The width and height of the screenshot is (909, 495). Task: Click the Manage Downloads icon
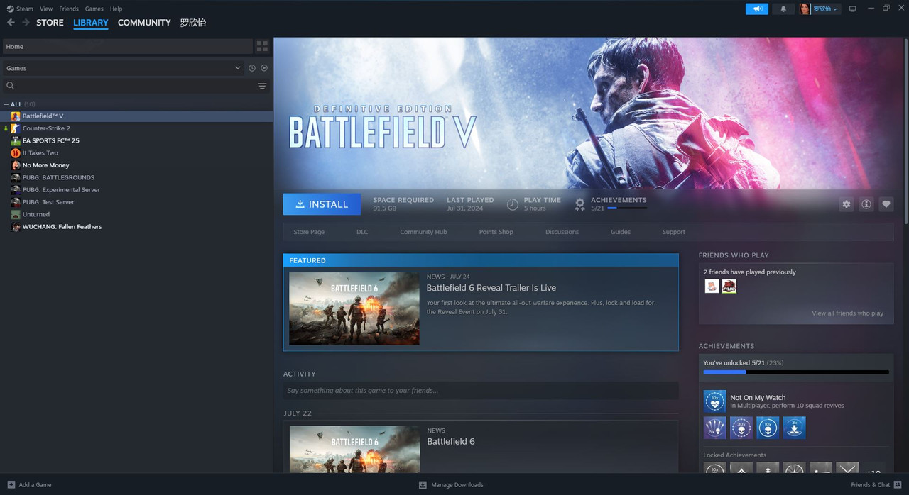click(x=423, y=484)
